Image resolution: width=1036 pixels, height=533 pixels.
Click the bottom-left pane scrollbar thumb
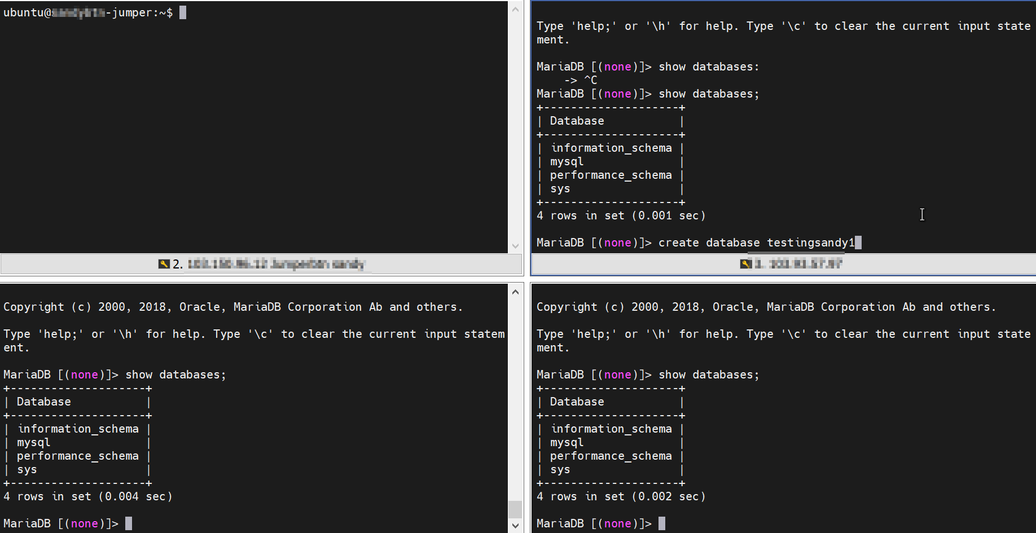coord(515,509)
